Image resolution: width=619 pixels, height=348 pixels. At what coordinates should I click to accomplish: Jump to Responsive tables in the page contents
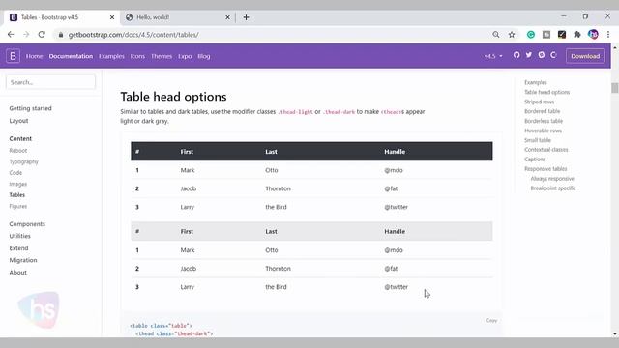(x=545, y=169)
